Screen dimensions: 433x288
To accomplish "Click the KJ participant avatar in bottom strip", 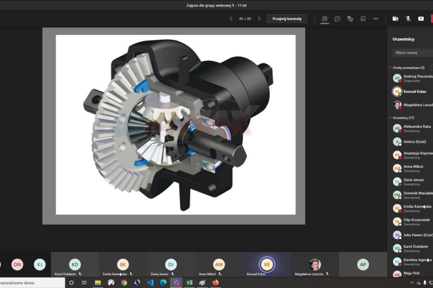I will pos(39,265).
